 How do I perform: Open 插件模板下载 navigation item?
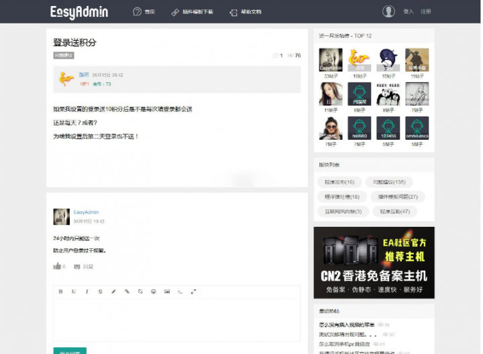tap(197, 12)
